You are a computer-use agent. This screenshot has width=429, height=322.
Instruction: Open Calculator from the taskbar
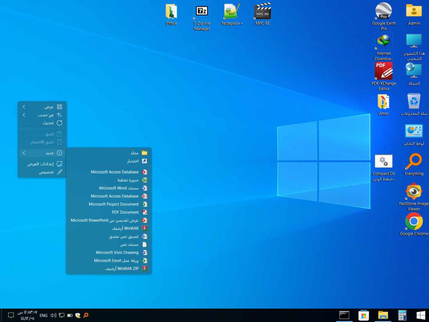coord(402,315)
